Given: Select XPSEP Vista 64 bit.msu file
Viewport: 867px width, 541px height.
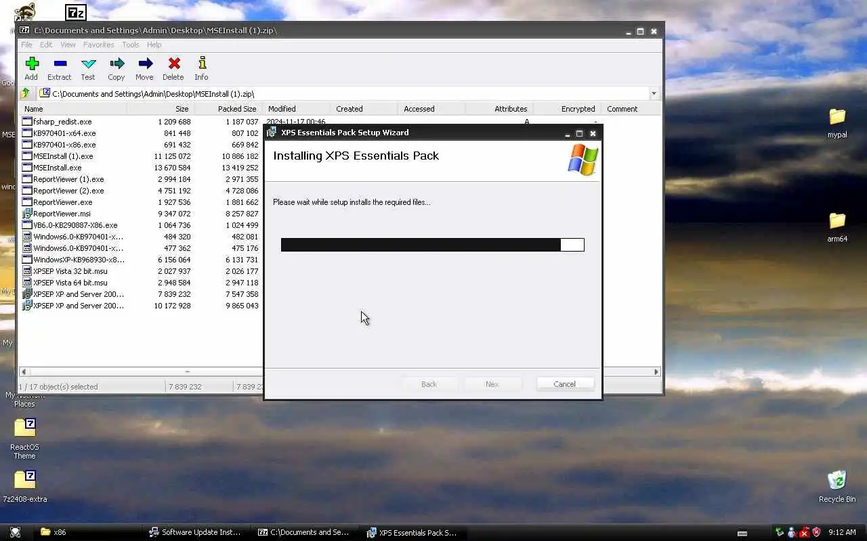Looking at the screenshot, I should coord(70,283).
